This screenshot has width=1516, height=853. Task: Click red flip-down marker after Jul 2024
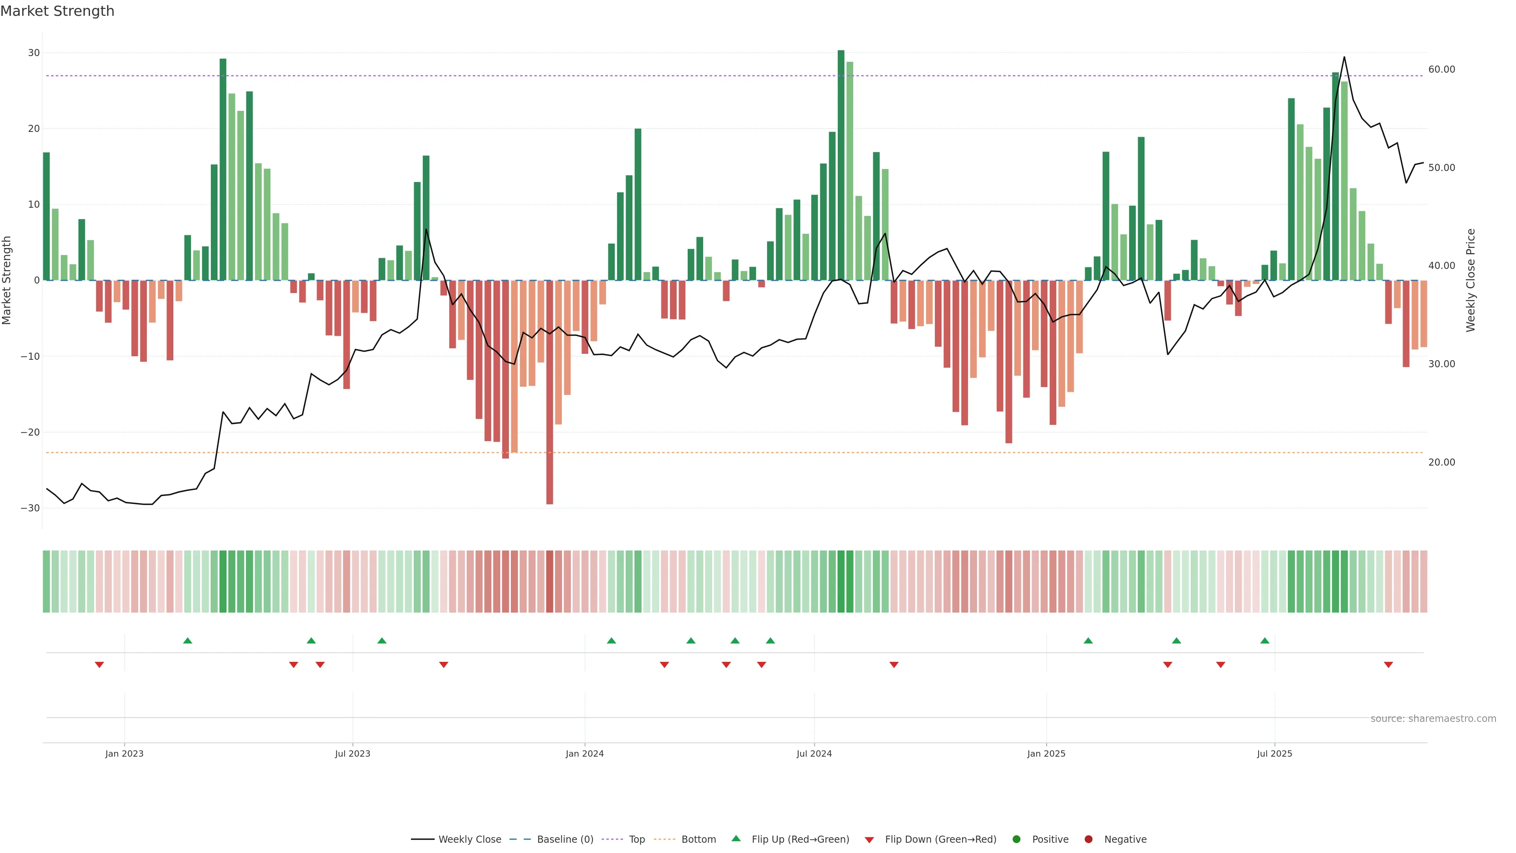coord(894,665)
